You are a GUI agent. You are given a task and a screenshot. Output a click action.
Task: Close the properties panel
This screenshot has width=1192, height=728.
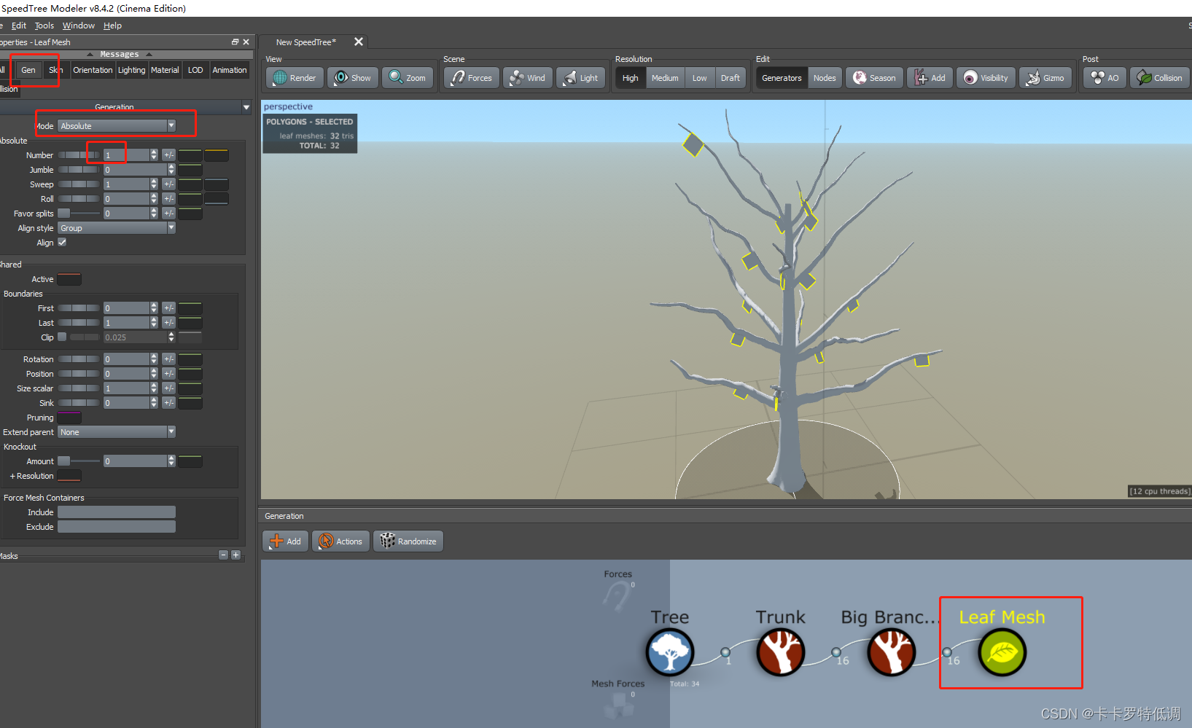coord(246,42)
